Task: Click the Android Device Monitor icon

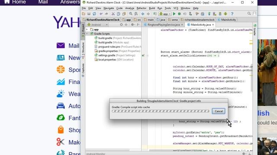Action: pos(225,14)
